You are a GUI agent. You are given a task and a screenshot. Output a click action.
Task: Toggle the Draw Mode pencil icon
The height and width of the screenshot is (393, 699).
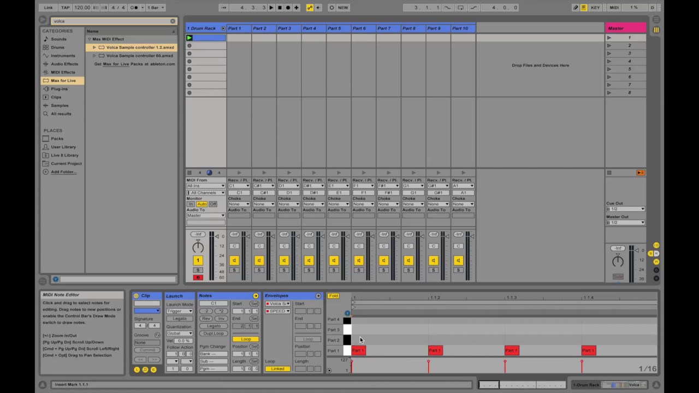point(576,8)
